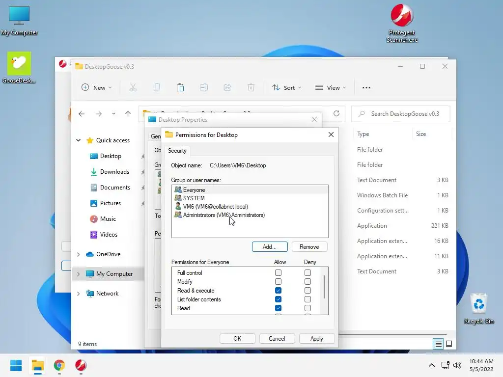Open Desktop in Quick access sidebar

111,156
